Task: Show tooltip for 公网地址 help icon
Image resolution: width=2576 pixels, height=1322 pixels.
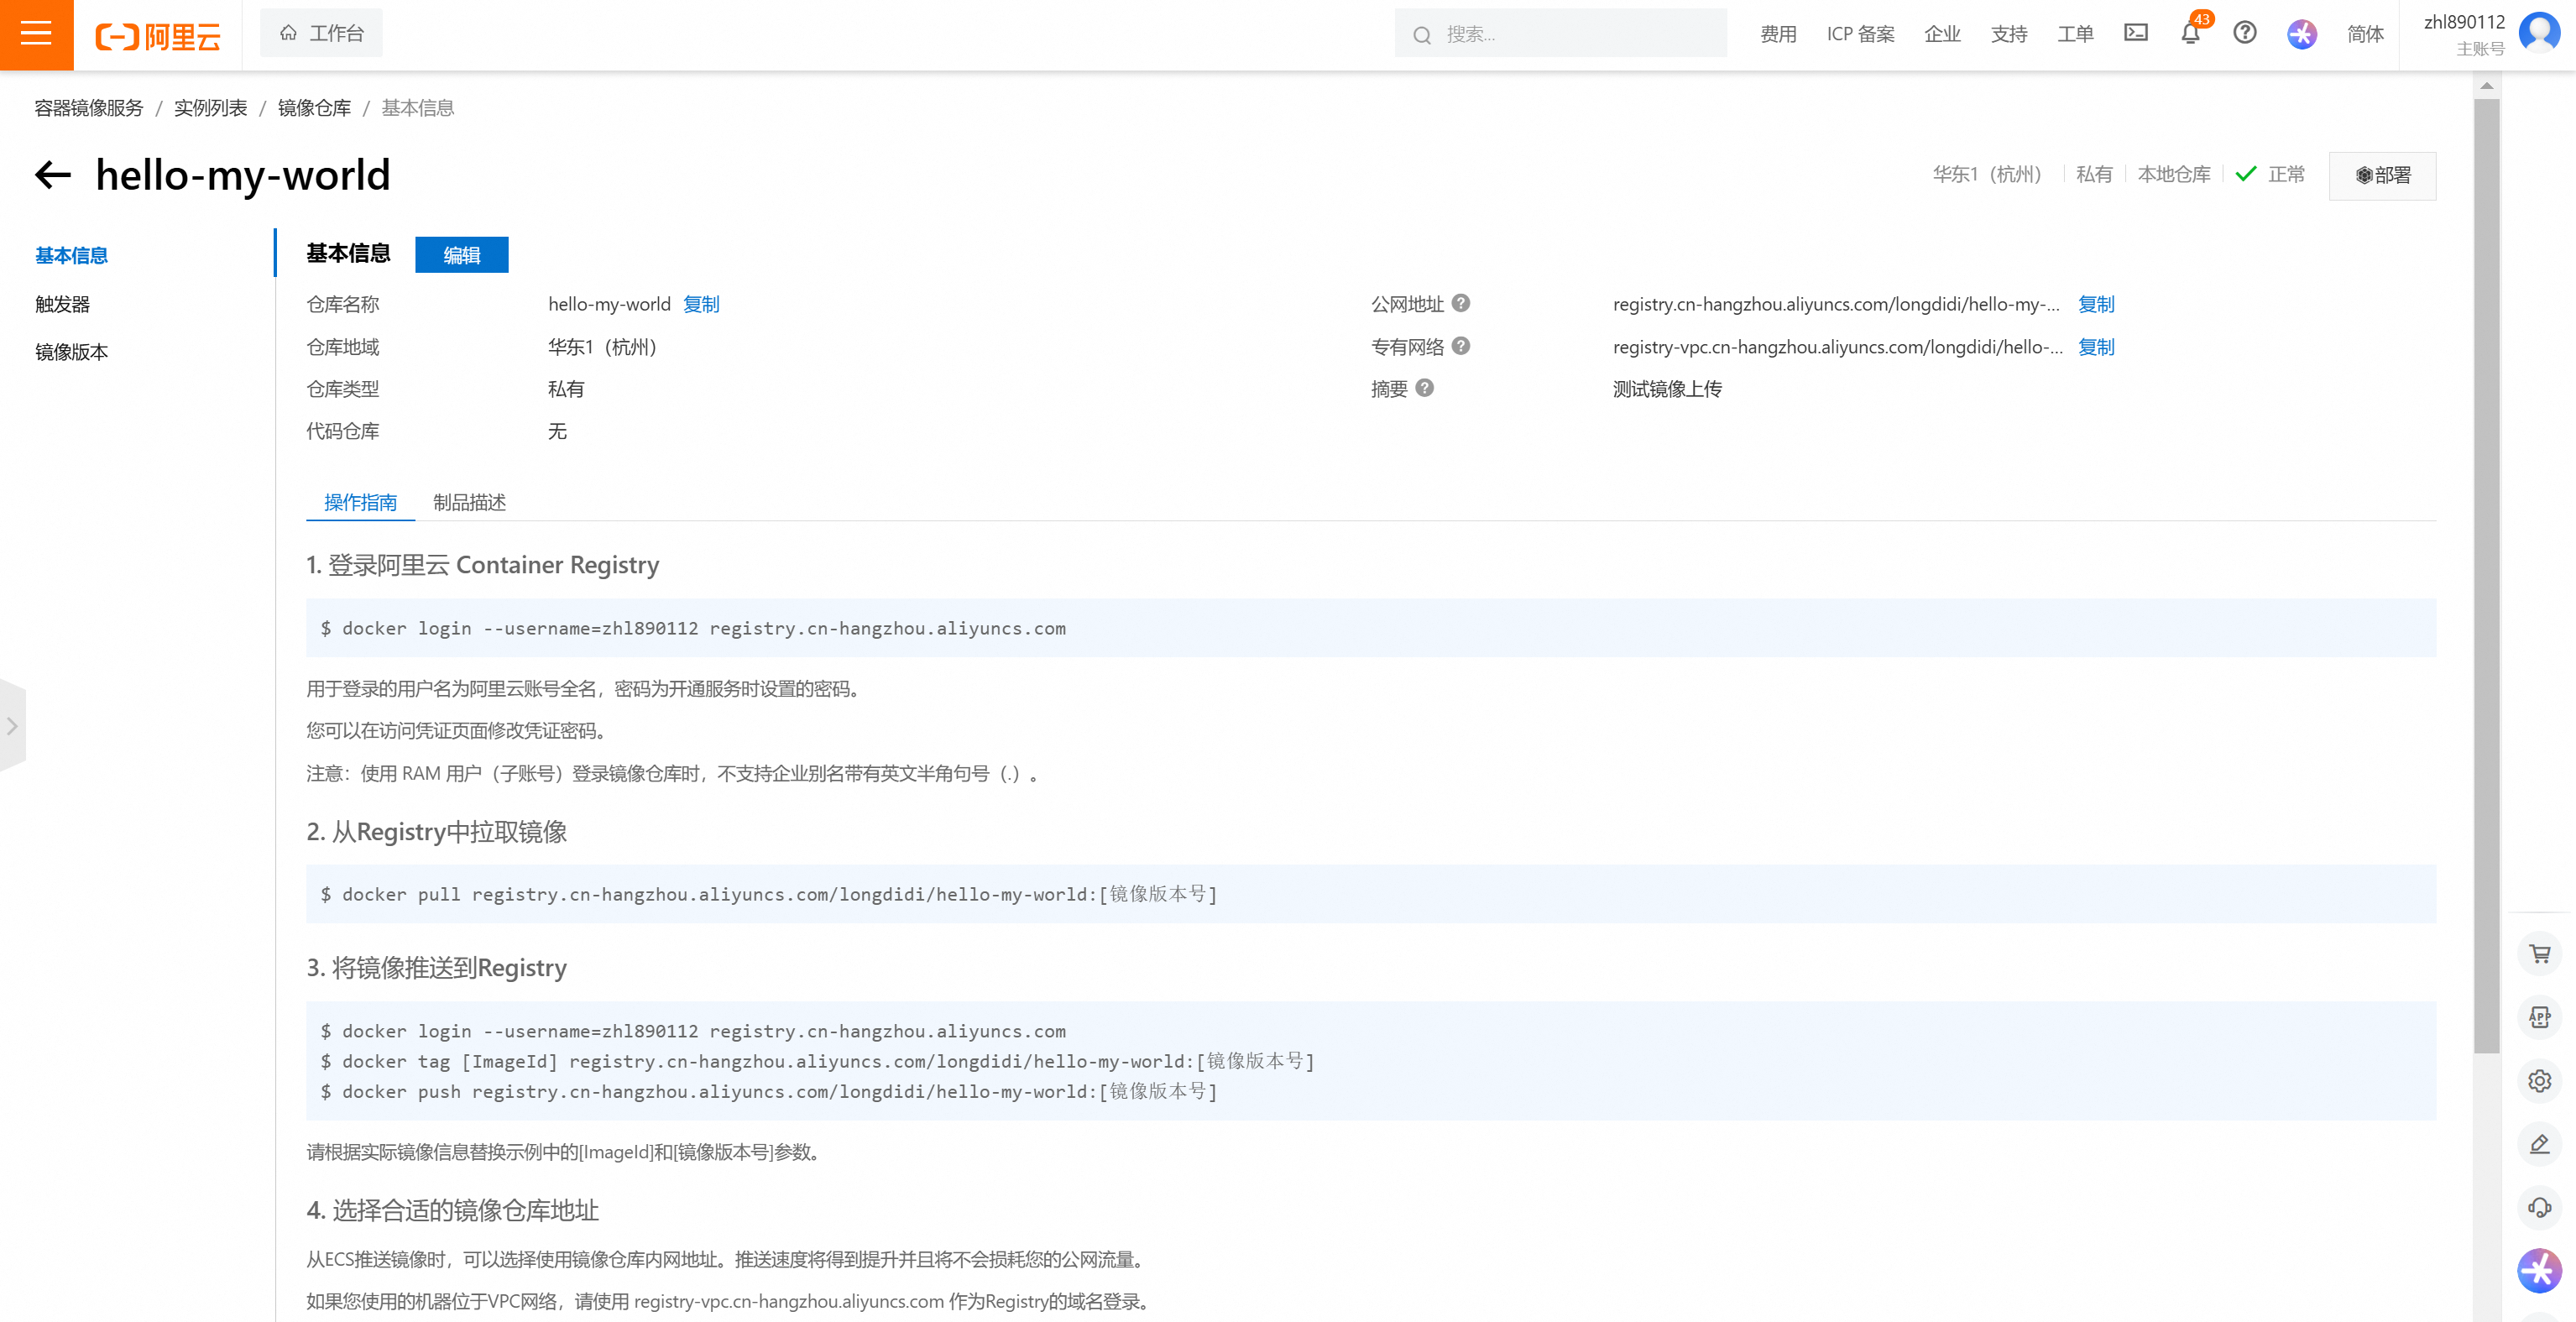Action: pyautogui.click(x=1460, y=303)
